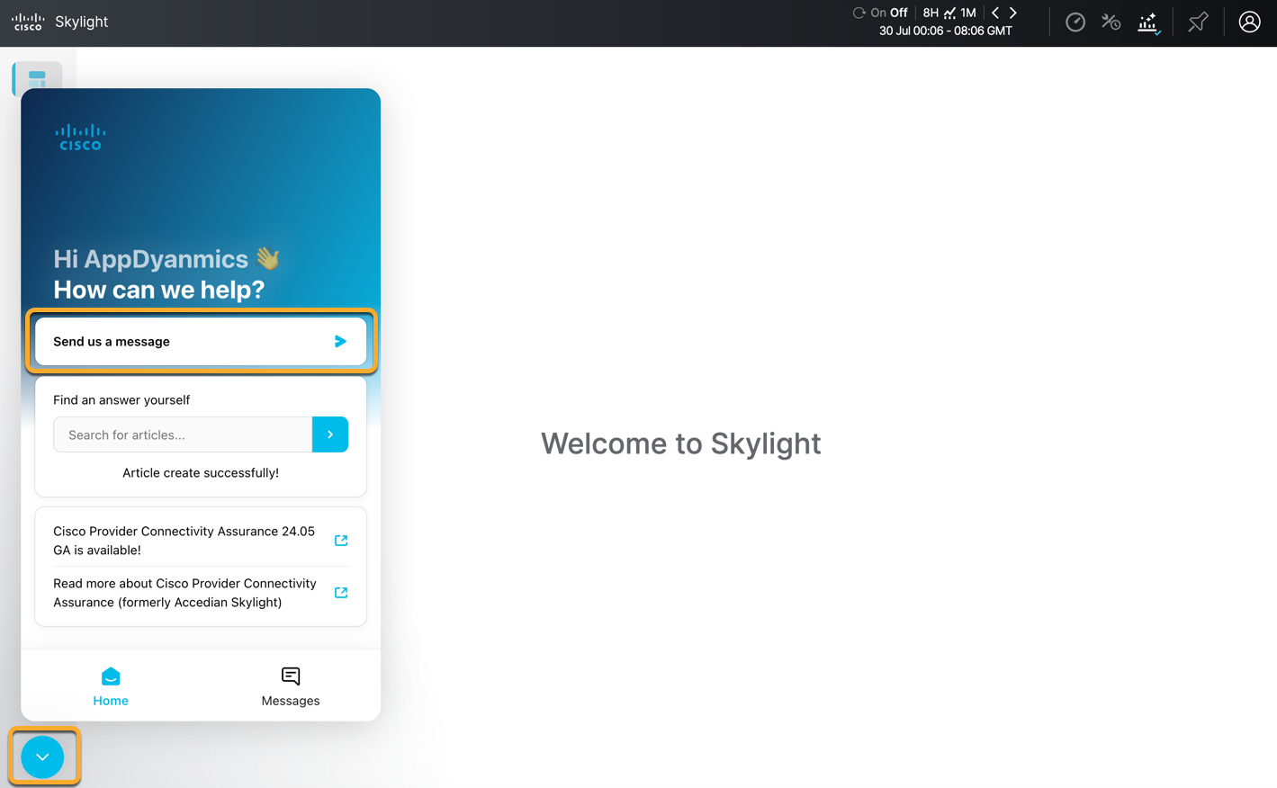Focus the Search for articles field
Image resolution: width=1277 pixels, height=788 pixels.
click(x=183, y=434)
